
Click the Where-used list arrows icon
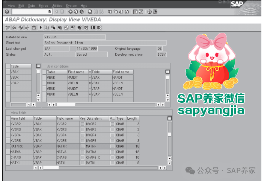click(x=27, y=27)
